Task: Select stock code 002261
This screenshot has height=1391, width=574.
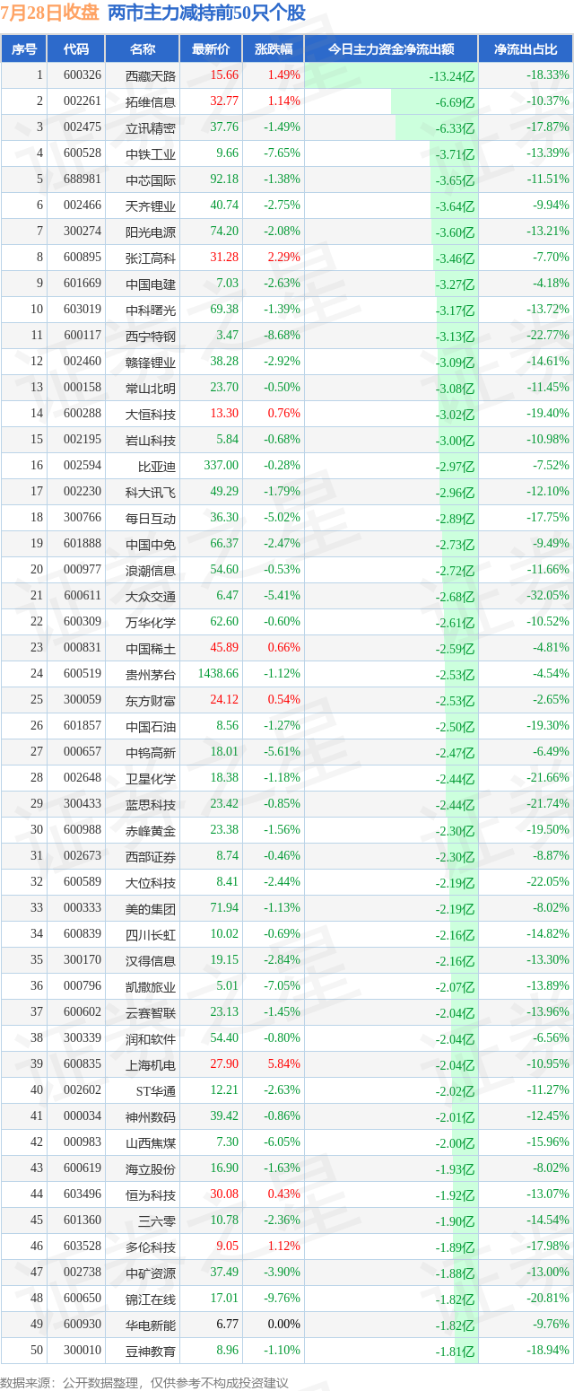Action: [83, 101]
